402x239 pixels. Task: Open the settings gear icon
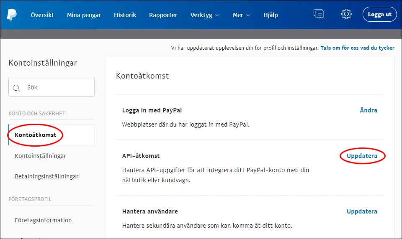(x=346, y=14)
